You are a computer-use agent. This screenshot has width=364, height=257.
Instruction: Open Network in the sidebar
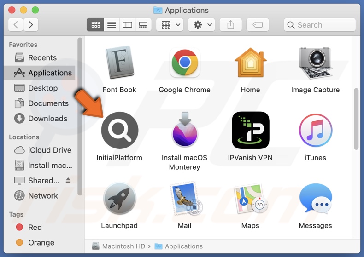tap(40, 196)
